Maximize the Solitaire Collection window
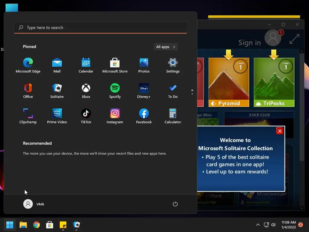 click(283, 24)
